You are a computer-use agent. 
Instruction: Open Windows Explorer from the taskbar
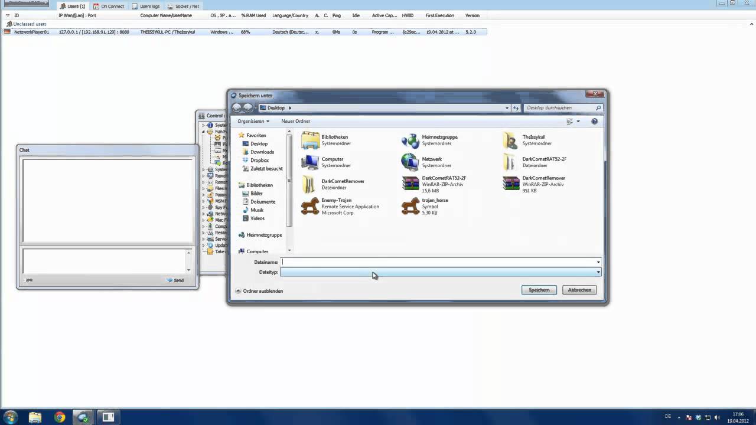click(x=35, y=417)
